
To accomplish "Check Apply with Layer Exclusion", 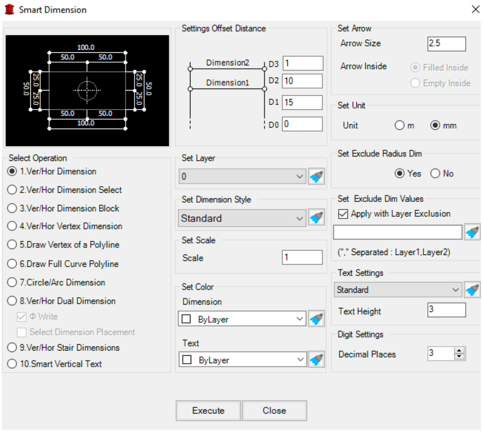I will click(x=343, y=214).
